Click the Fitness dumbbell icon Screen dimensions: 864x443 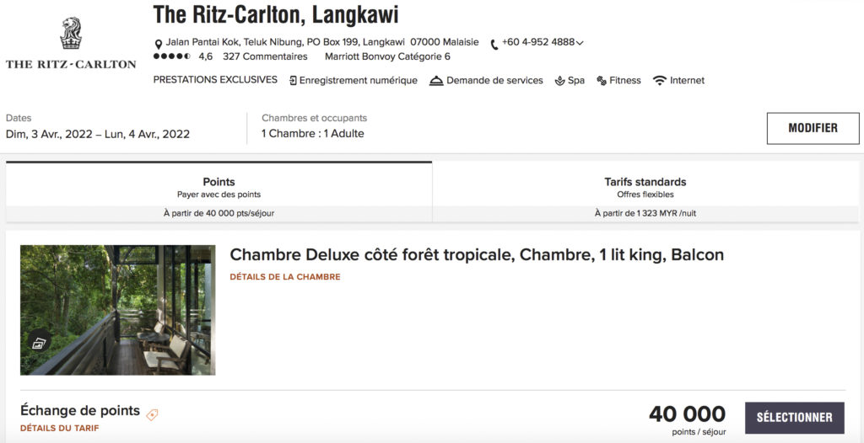click(602, 81)
